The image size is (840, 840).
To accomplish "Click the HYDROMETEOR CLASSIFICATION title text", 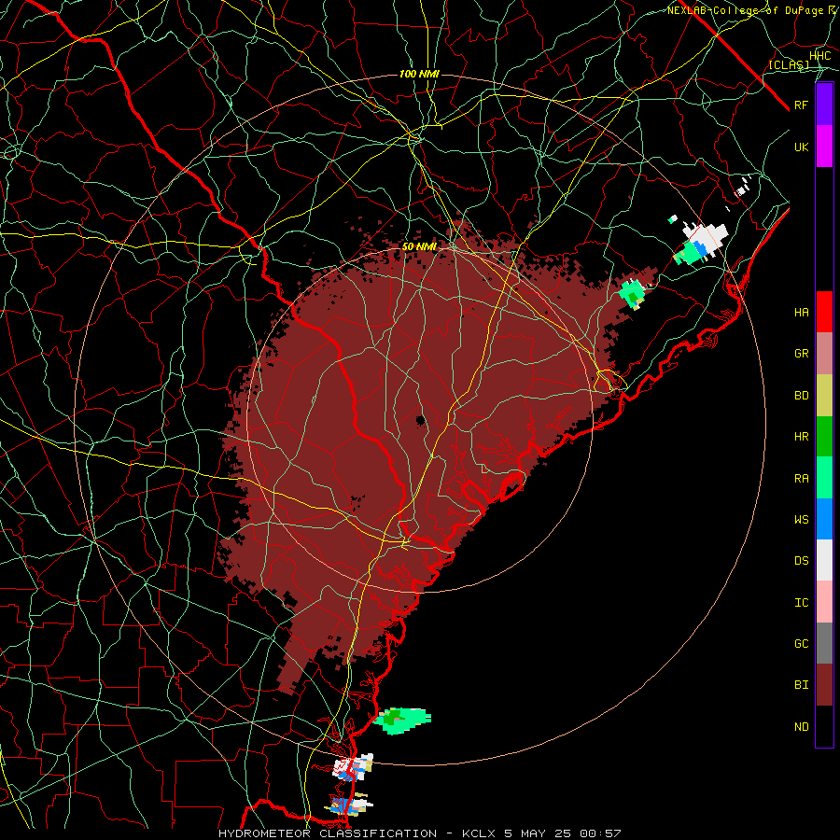I will [328, 833].
